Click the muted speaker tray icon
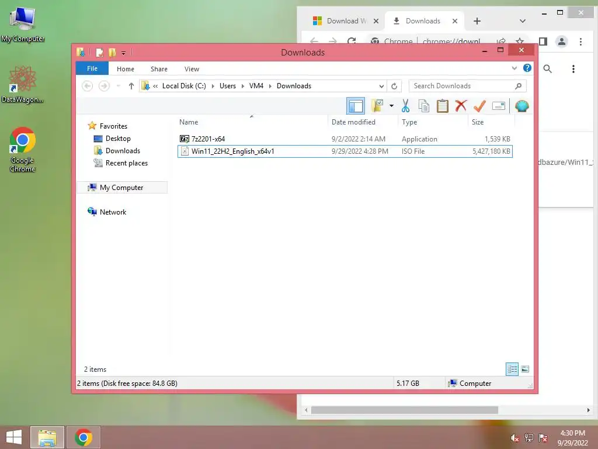This screenshot has width=598, height=449. tap(514, 438)
